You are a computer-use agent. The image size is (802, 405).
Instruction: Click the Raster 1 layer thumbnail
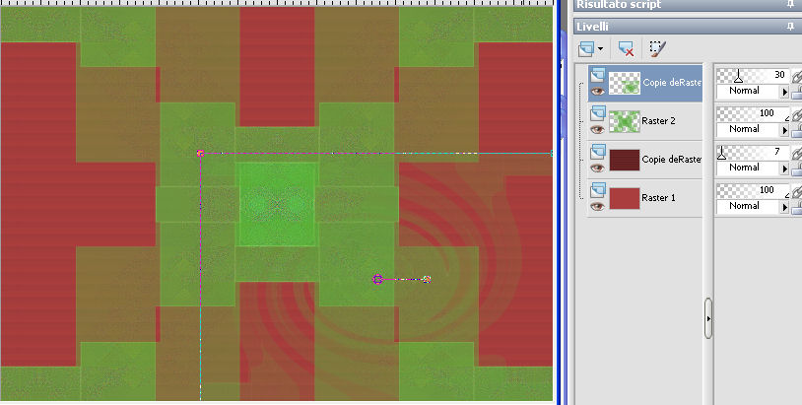pos(624,198)
